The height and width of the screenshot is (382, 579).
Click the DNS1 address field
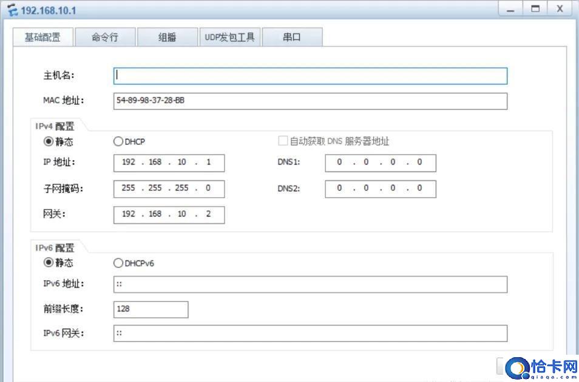point(381,163)
